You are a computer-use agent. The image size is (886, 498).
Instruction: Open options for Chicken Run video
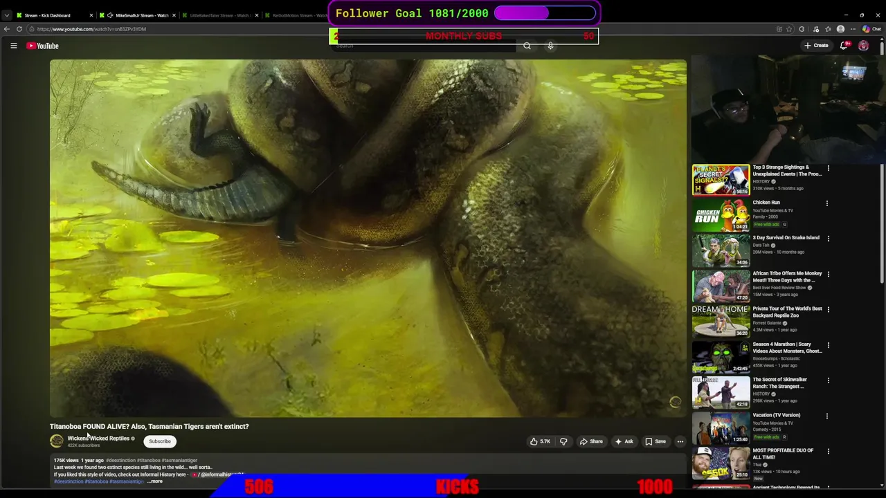pyautogui.click(x=827, y=203)
